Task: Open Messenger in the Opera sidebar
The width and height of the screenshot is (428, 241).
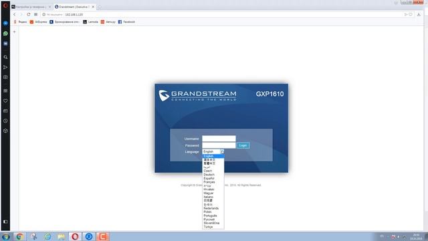Action: point(5,23)
